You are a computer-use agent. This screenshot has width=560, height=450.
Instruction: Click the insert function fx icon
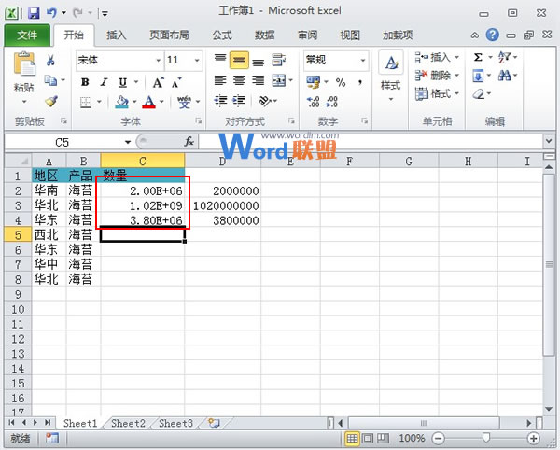click(189, 142)
